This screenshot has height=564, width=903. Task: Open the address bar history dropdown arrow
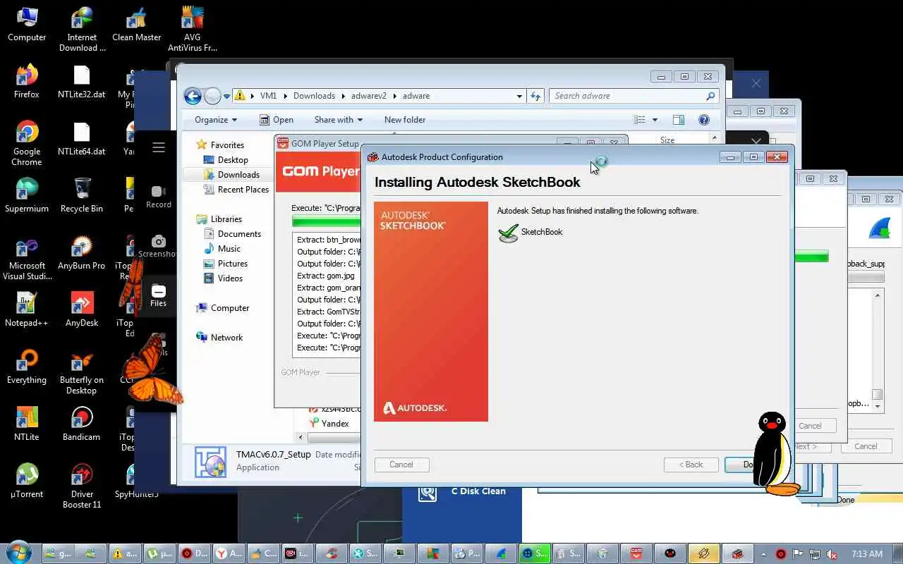519,96
